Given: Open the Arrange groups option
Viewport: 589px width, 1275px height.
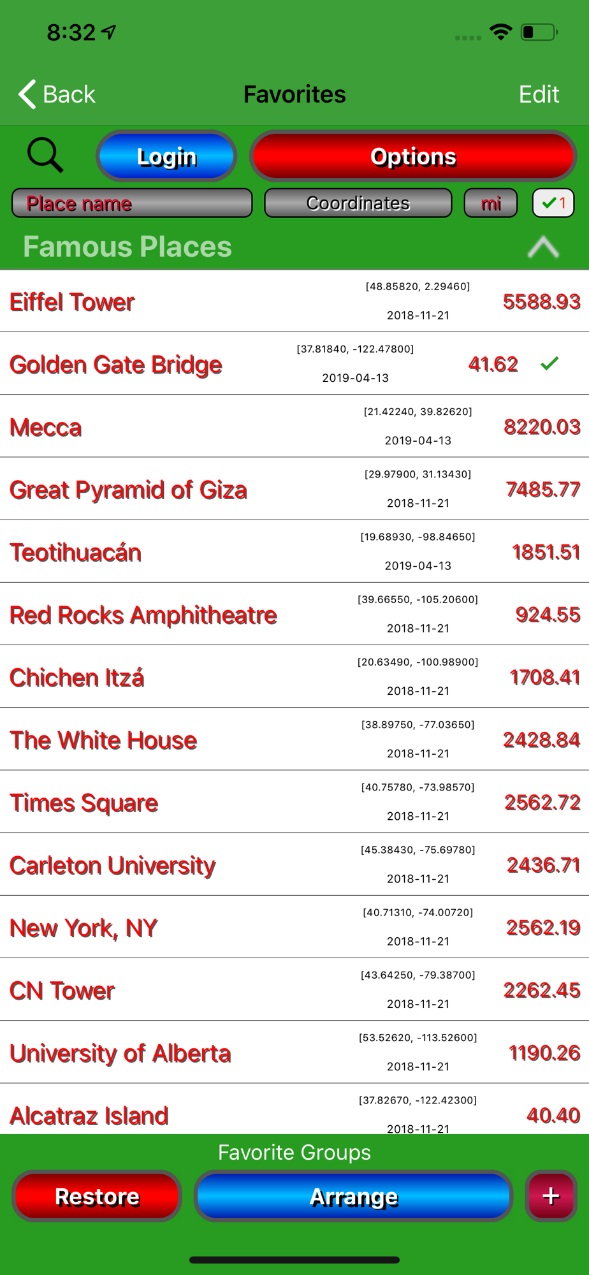Looking at the screenshot, I should tap(354, 1197).
